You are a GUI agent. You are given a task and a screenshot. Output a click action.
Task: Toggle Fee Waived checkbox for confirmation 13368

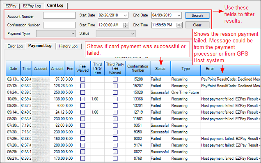coord(83,99)
